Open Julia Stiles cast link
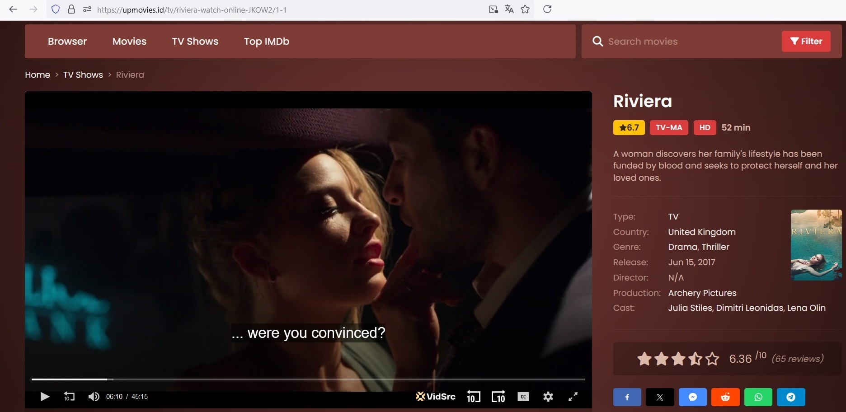 pos(690,308)
